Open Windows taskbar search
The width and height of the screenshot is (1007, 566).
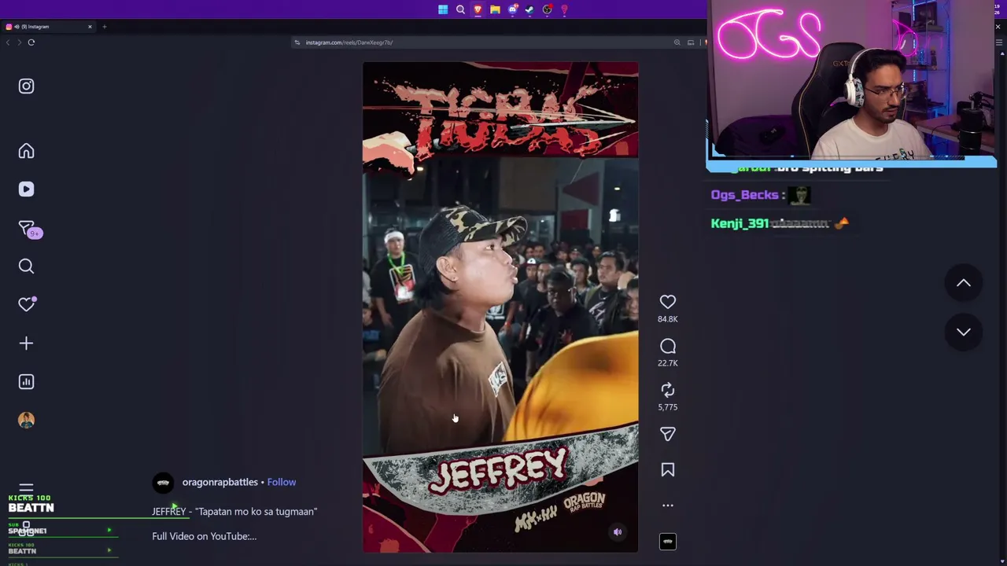pos(460,9)
